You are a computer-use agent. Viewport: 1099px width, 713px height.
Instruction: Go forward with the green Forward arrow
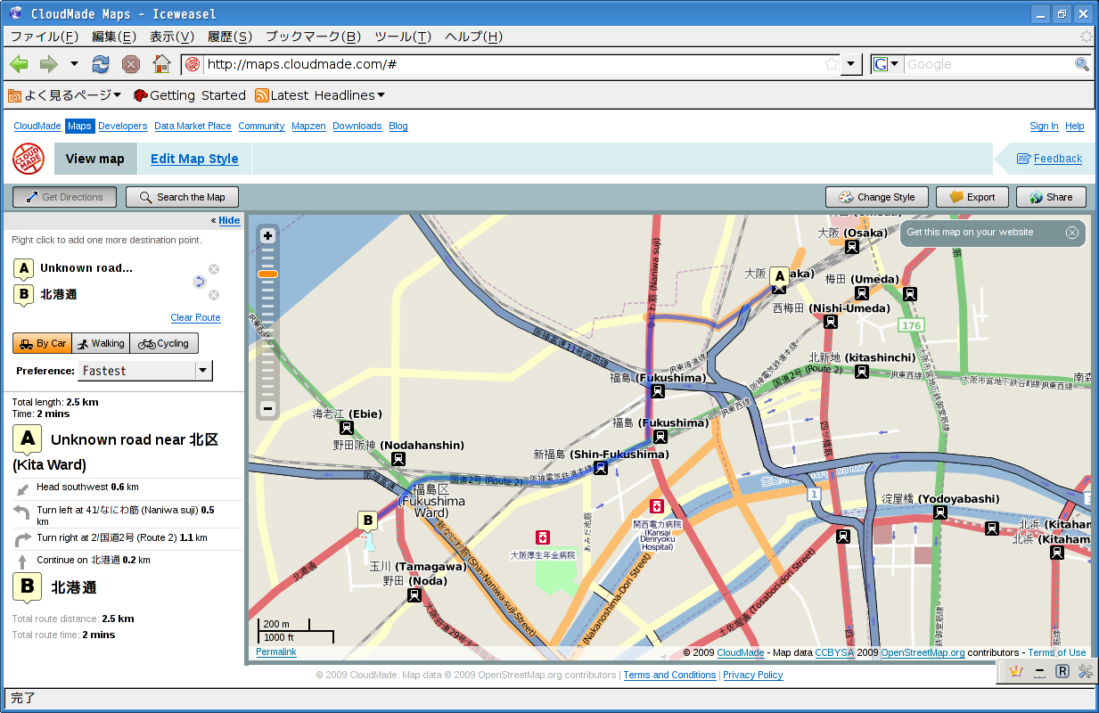point(48,64)
